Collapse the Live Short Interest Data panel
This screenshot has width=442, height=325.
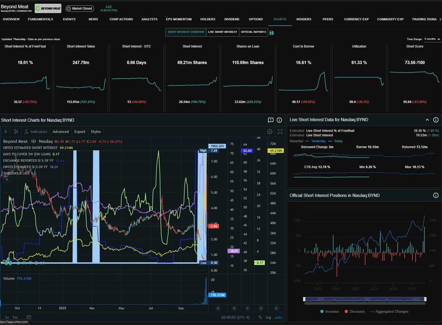click(x=427, y=120)
